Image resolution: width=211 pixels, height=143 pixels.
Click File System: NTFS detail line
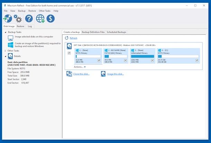click(x=16, y=69)
